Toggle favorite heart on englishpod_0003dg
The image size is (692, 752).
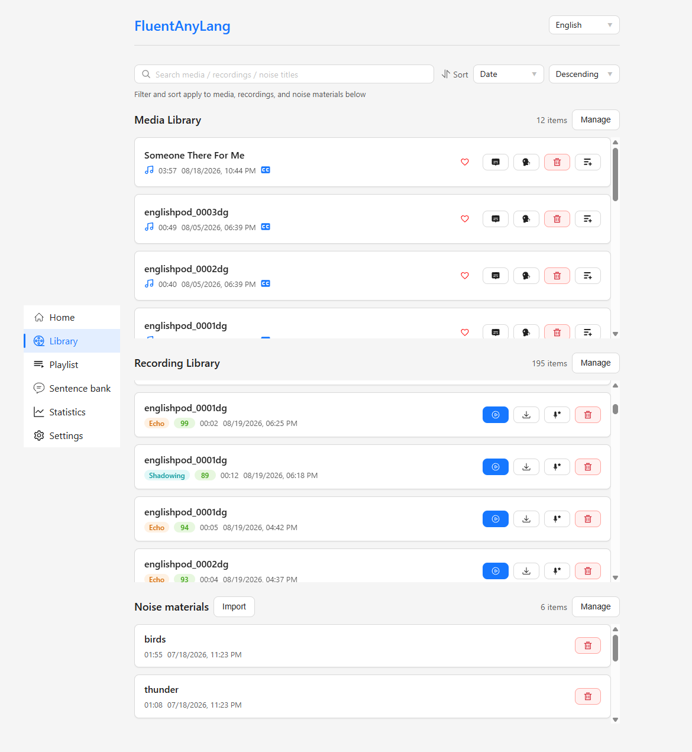pyautogui.click(x=465, y=219)
